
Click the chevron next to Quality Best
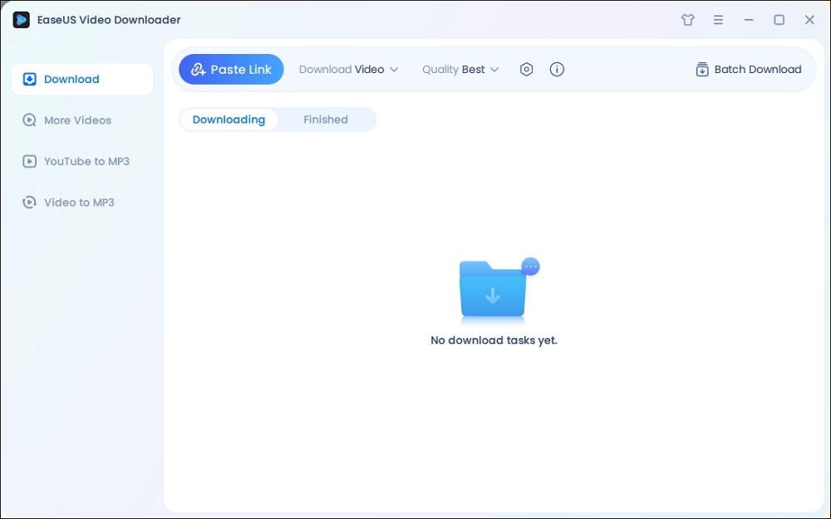(494, 70)
